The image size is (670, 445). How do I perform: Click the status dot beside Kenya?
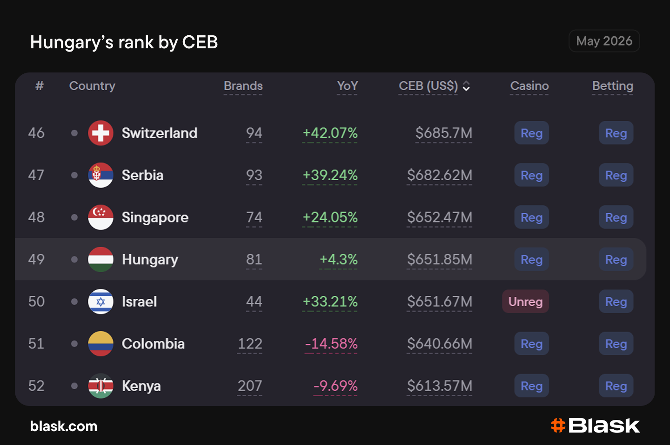(x=74, y=386)
